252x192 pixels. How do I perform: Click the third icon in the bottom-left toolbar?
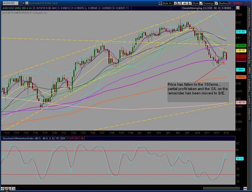(x=10, y=188)
